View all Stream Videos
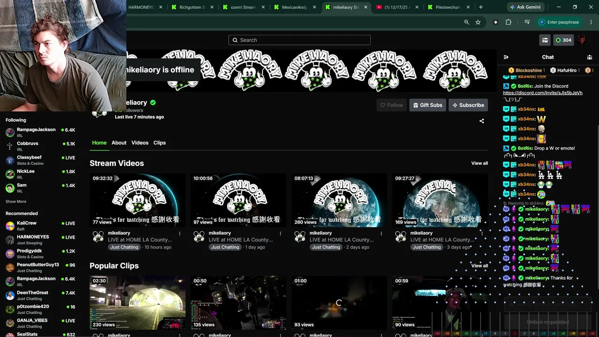Viewport: 599px width, 337px height. [480, 163]
